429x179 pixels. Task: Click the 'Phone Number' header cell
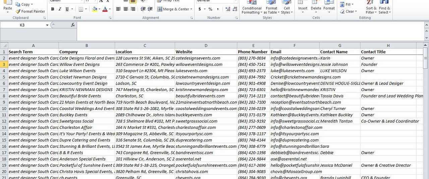pos(253,52)
